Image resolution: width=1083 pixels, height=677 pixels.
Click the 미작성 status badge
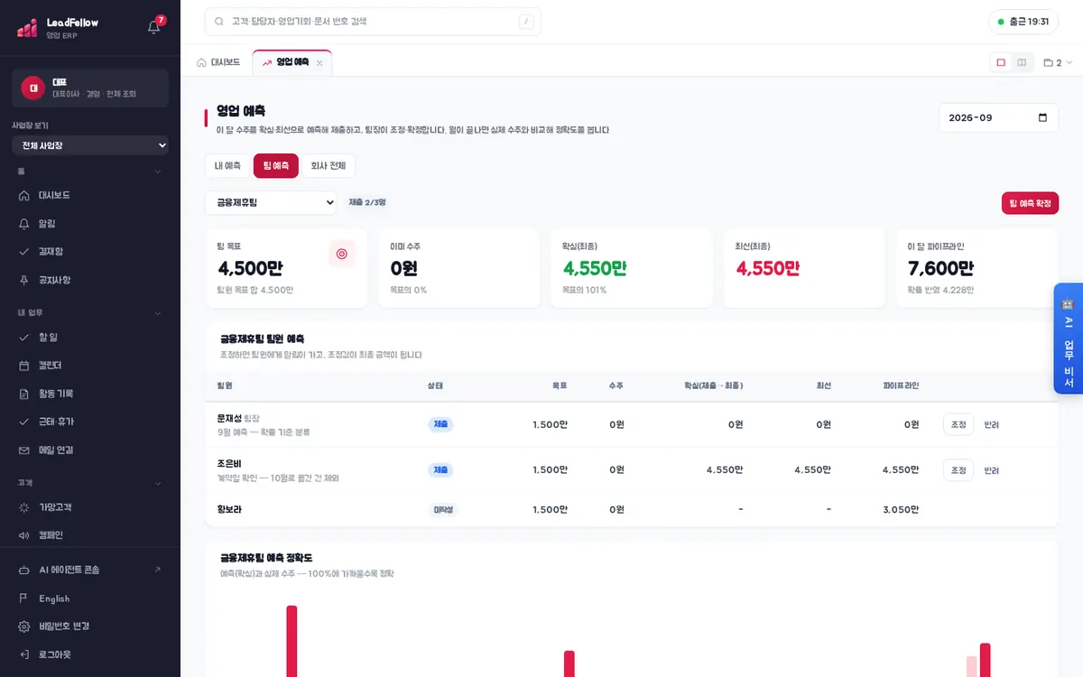[x=443, y=510]
